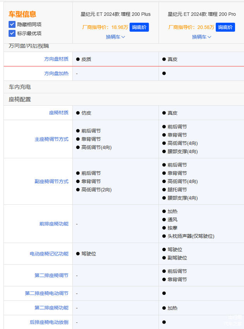The width and height of the screenshot is (244, 329).
Task: Click the 后排座椅电动放倒 parameter link
Action: click(x=49, y=322)
